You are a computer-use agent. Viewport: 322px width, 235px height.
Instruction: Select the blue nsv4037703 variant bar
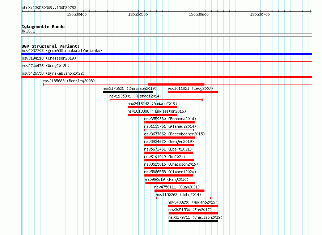coord(166,54)
